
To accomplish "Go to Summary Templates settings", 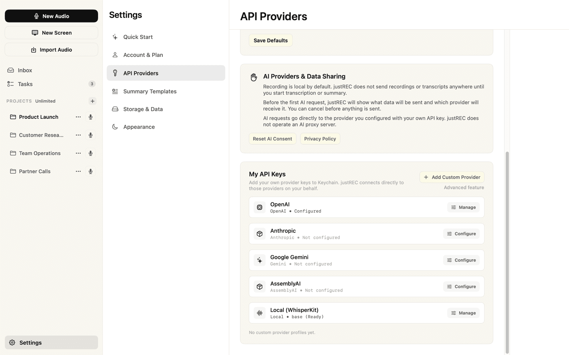I will coord(166,91).
